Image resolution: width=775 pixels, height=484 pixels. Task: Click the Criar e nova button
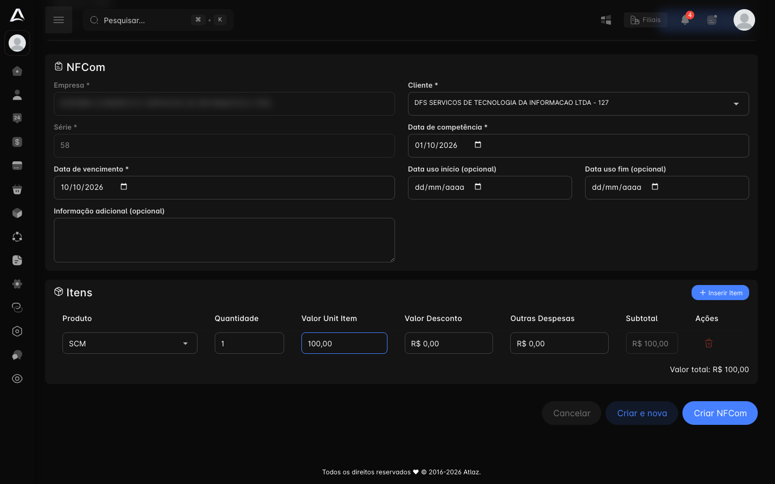tap(642, 413)
